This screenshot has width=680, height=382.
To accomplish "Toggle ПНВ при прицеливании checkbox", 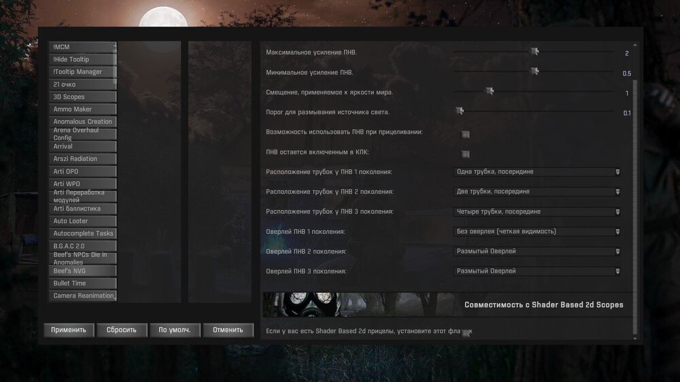I will pyautogui.click(x=465, y=135).
